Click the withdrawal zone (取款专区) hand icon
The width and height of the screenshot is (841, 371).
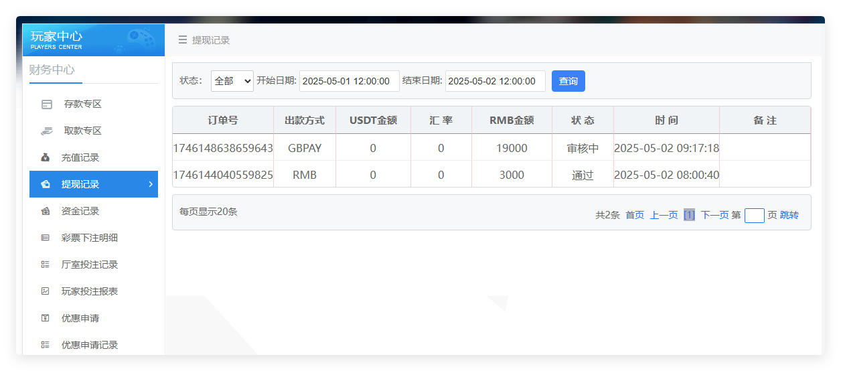[46, 131]
